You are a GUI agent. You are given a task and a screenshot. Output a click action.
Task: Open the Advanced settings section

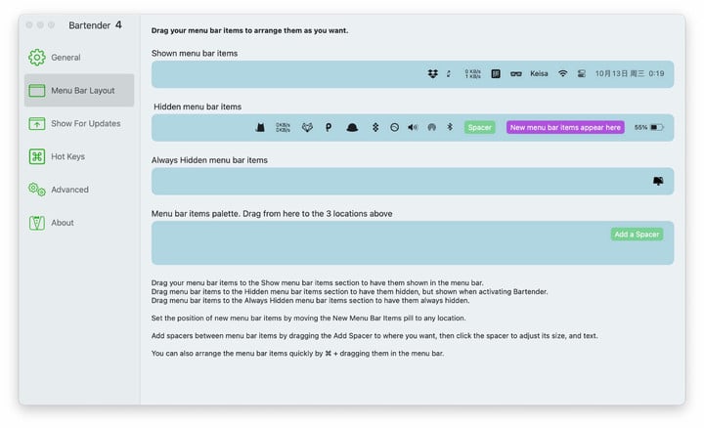[79, 190]
